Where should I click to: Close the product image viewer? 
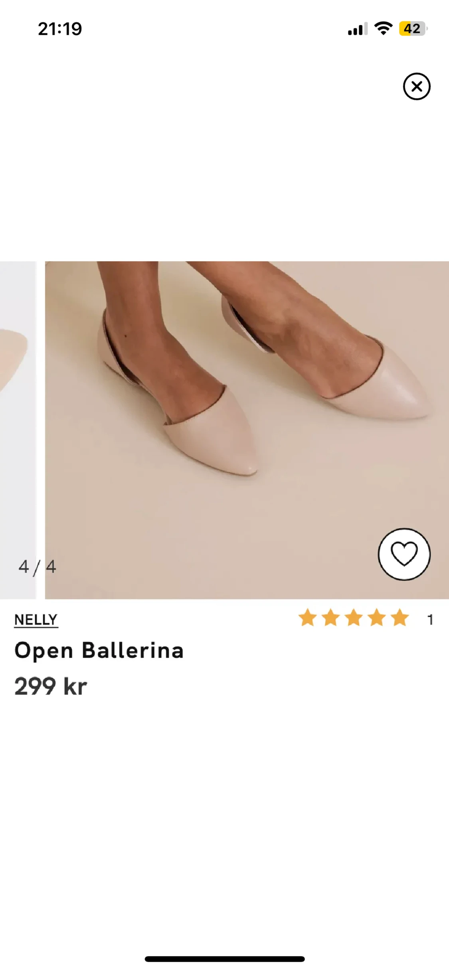tap(416, 86)
